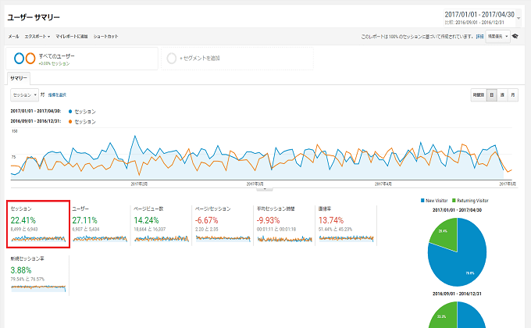The width and height of the screenshot is (531, 328).
Task: Click the blue セッション legend dot
Action: click(70, 112)
